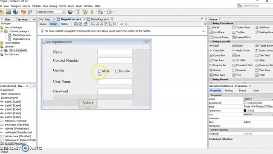Select Label component in Palette
The height and width of the screenshot is (154, 273).
tap(214, 46)
